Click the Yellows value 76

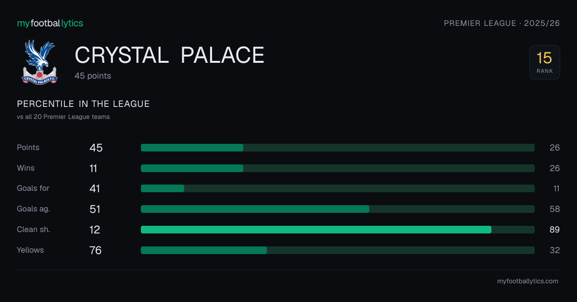tap(96, 250)
